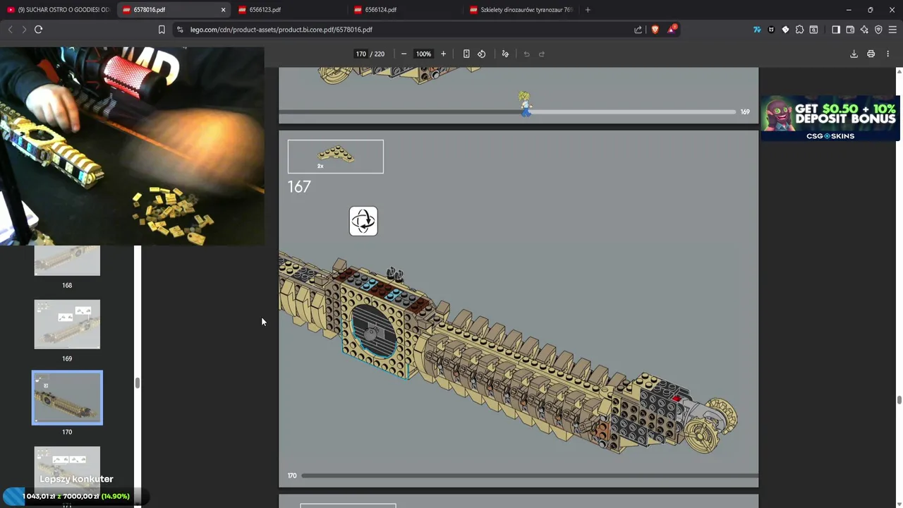Reload the current PDF page
The width and height of the screenshot is (903, 508).
(39, 30)
